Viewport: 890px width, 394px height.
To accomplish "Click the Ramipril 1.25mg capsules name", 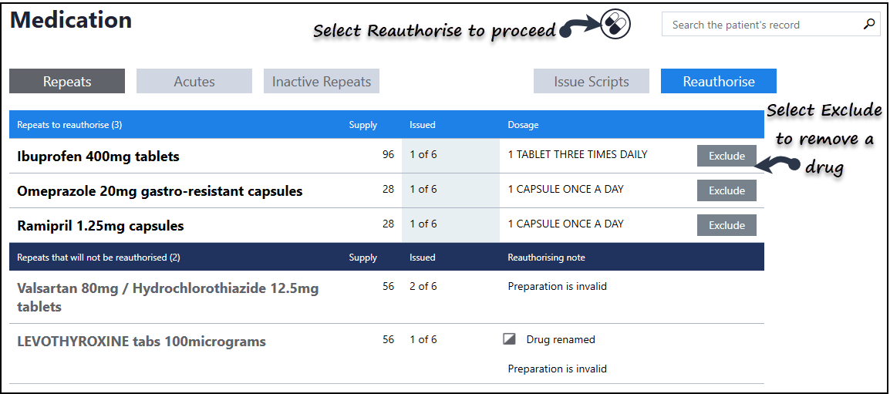I will click(100, 226).
